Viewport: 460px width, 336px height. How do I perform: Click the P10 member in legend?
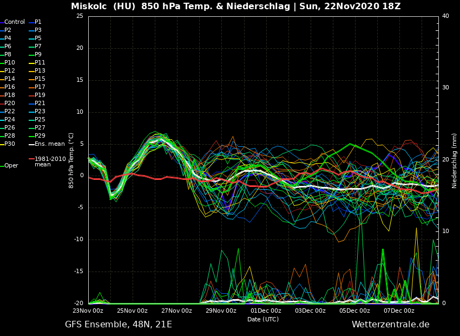point(10,63)
